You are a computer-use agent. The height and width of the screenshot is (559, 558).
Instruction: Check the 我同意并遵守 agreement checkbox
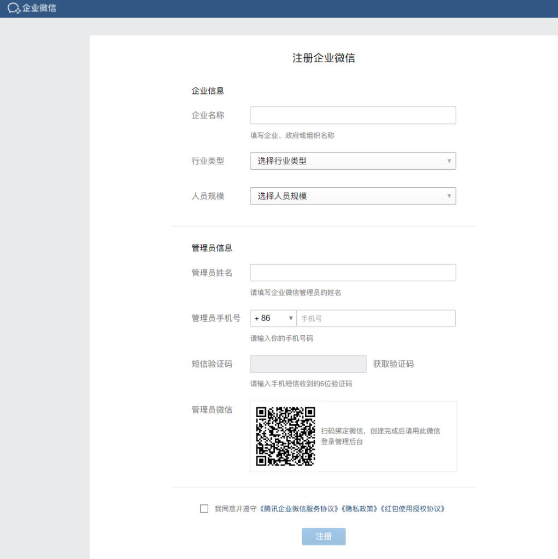pos(204,509)
